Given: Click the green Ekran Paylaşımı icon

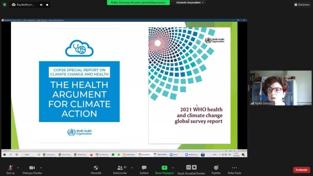Looking at the screenshot, I should click(164, 168).
